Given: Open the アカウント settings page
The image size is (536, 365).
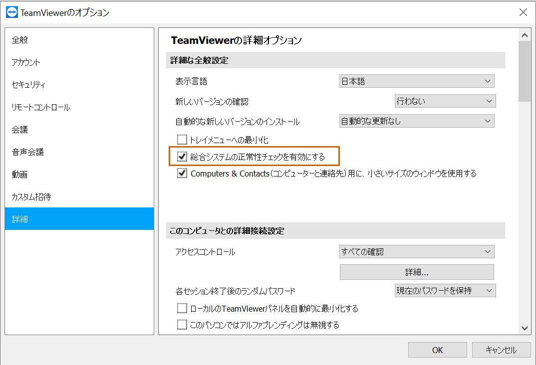Looking at the screenshot, I should tap(79, 62).
